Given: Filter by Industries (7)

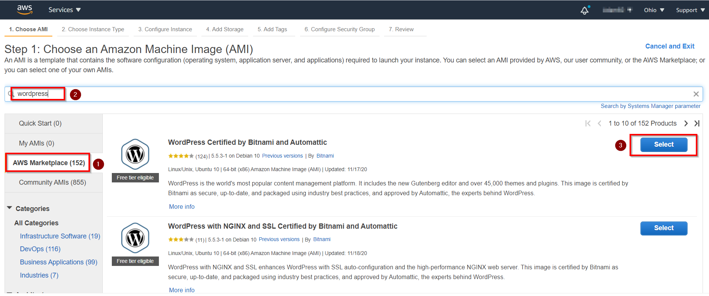Looking at the screenshot, I should pyautogui.click(x=39, y=275).
